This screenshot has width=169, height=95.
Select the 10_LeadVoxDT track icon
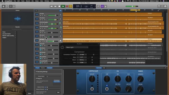click(37, 62)
